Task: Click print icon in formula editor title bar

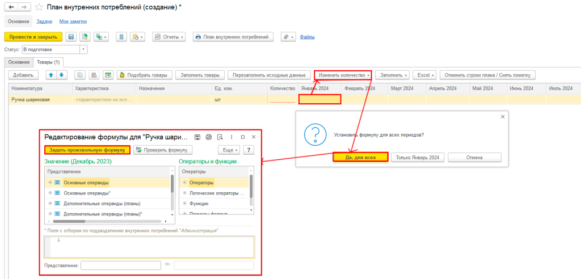Action: [x=208, y=137]
